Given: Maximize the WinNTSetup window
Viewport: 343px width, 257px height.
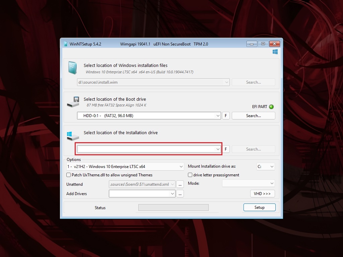Looking at the screenshot, I should (x=263, y=44).
